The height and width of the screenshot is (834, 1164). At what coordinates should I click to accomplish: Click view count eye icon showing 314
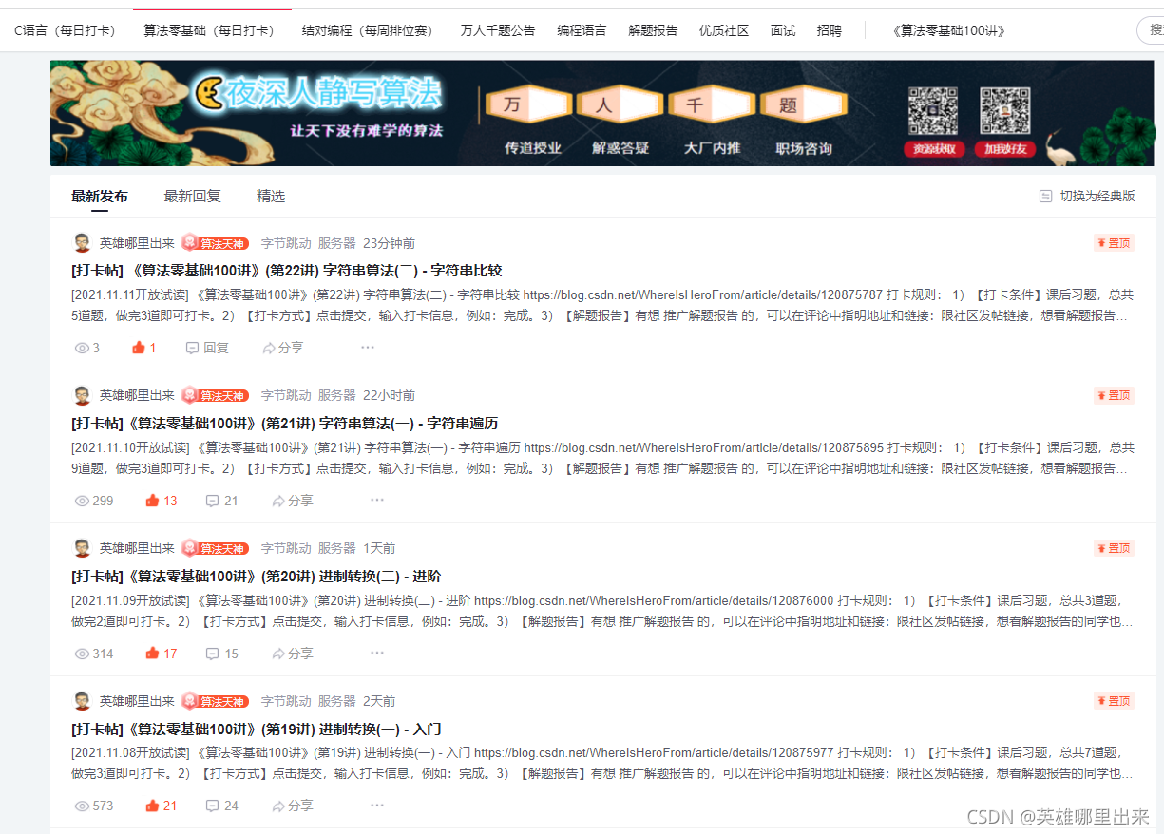(82, 654)
